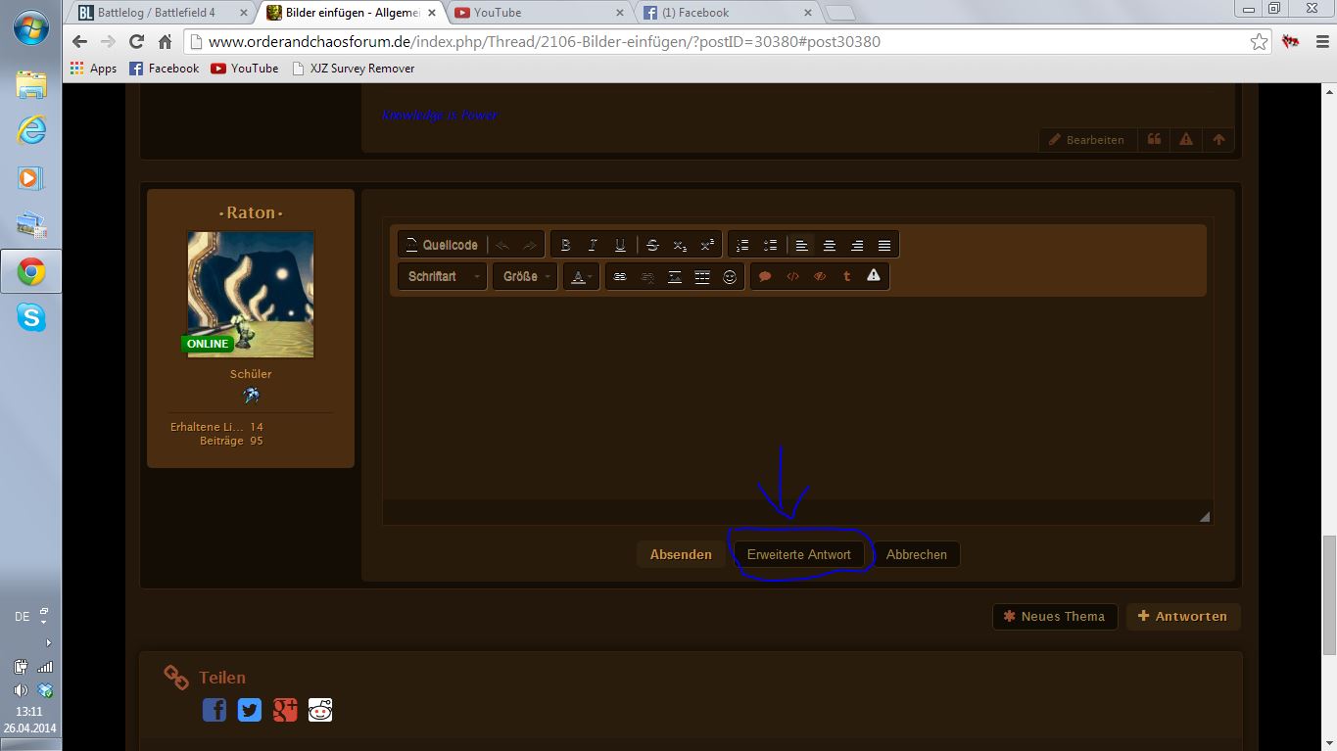The width and height of the screenshot is (1337, 751).
Task: Insert a table using toolbar icon
Action: (702, 277)
